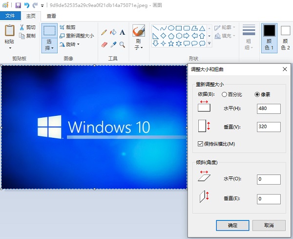Select the Text tool
The image size is (293, 239).
coord(122,32)
